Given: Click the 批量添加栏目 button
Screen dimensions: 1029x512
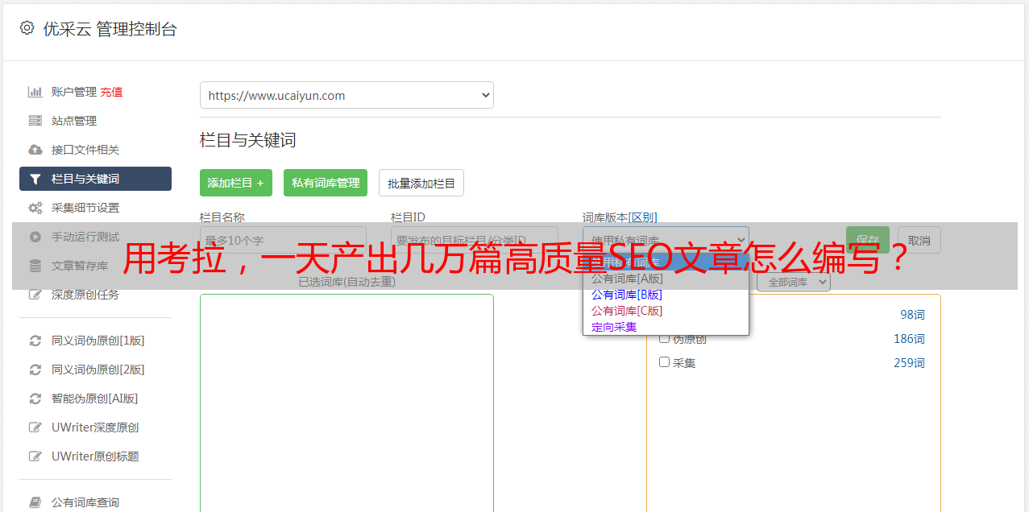Looking at the screenshot, I should [421, 183].
